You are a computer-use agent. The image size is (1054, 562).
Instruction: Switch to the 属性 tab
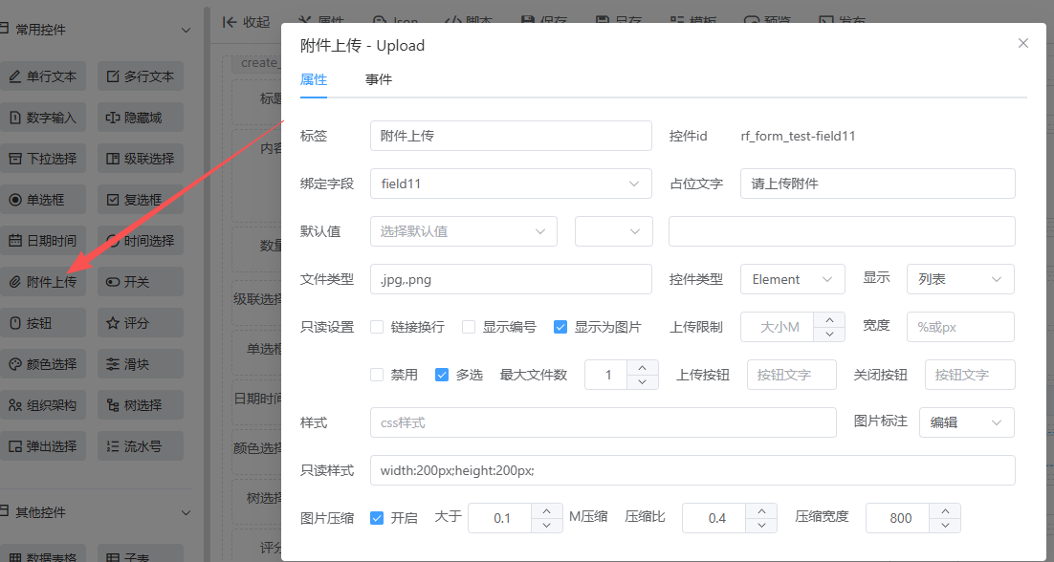click(x=314, y=80)
